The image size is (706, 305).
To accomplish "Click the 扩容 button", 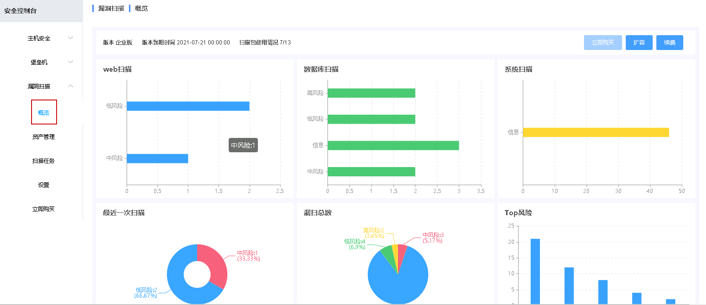I will pyautogui.click(x=639, y=43).
